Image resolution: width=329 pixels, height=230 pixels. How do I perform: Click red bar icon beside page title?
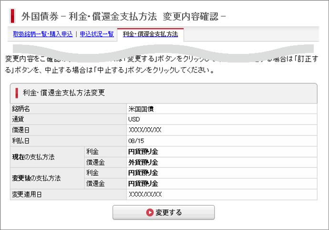click(x=12, y=15)
